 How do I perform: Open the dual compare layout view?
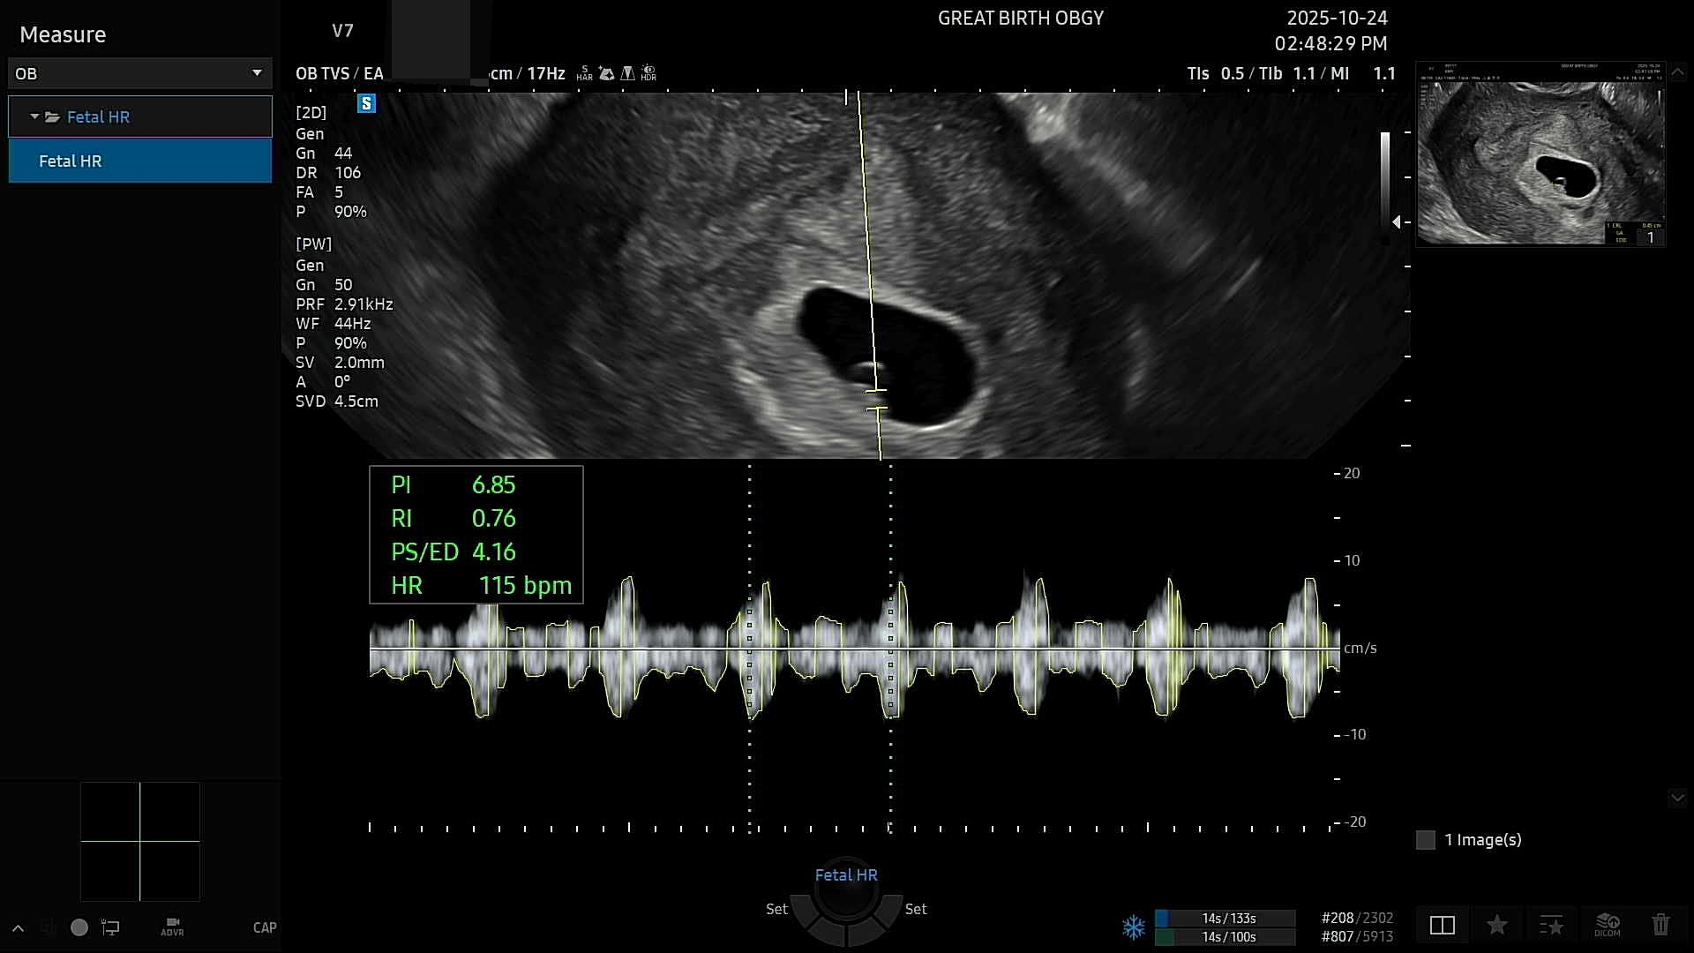(x=1443, y=925)
